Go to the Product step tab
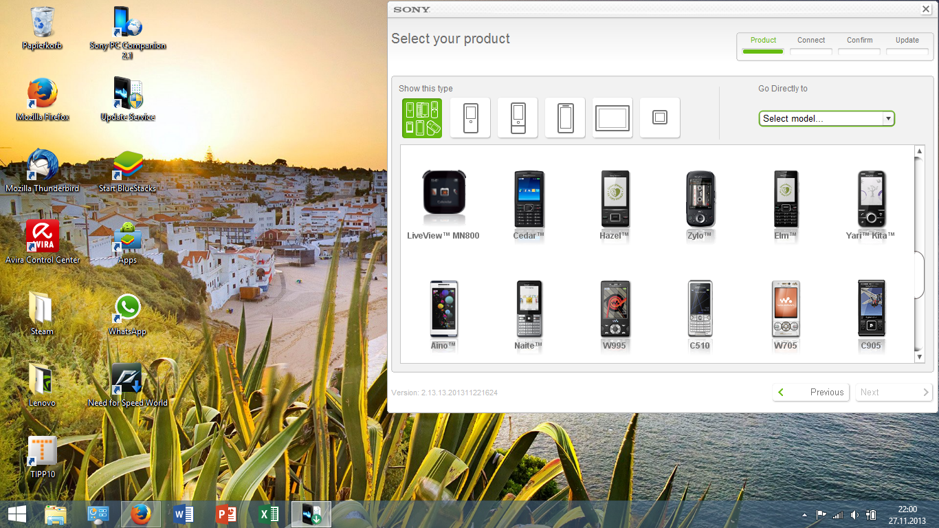This screenshot has width=939, height=528. [763, 45]
